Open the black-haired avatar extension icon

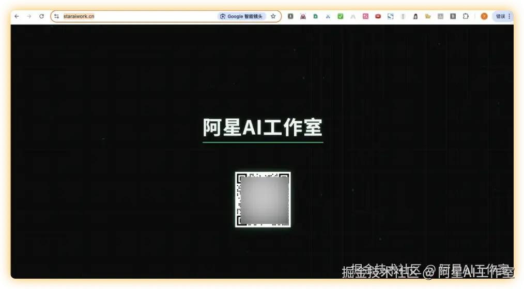tap(415, 17)
